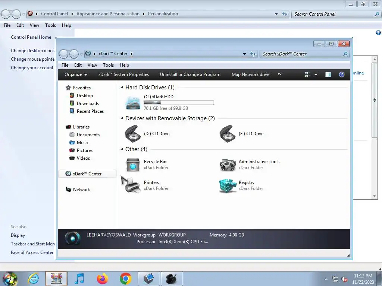Viewport: 382px width, 286px height.
Task: Open Tools menu in Control Panel window
Action: tap(50, 25)
